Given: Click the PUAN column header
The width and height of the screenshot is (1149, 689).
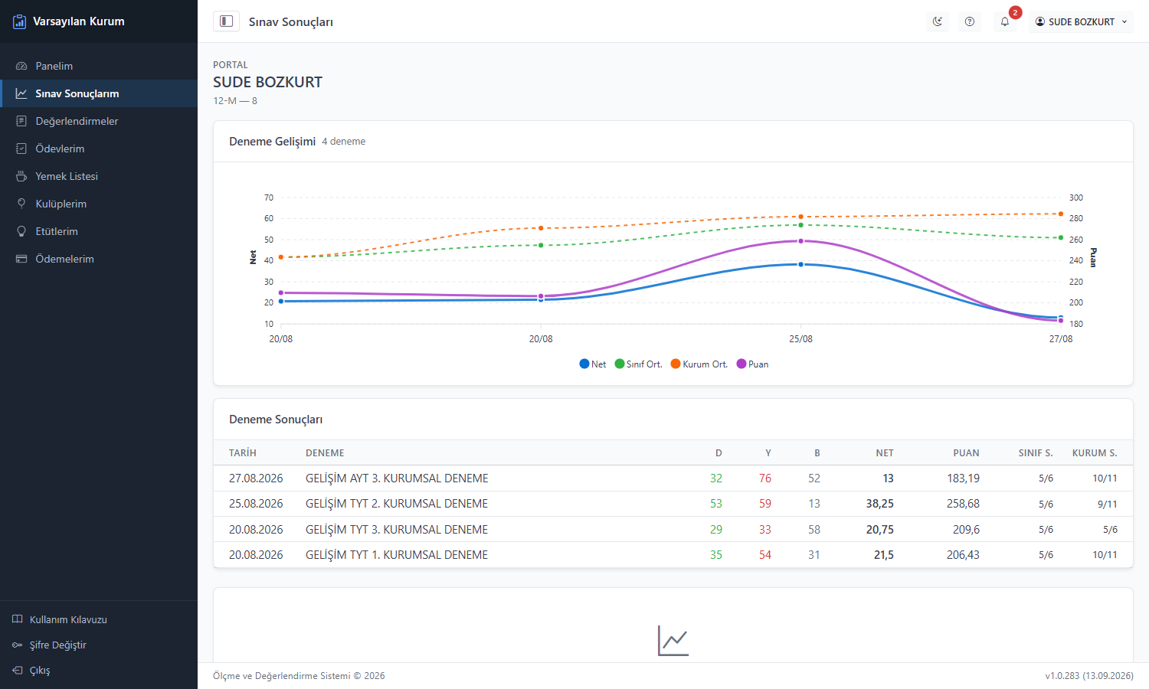Looking at the screenshot, I should (966, 453).
